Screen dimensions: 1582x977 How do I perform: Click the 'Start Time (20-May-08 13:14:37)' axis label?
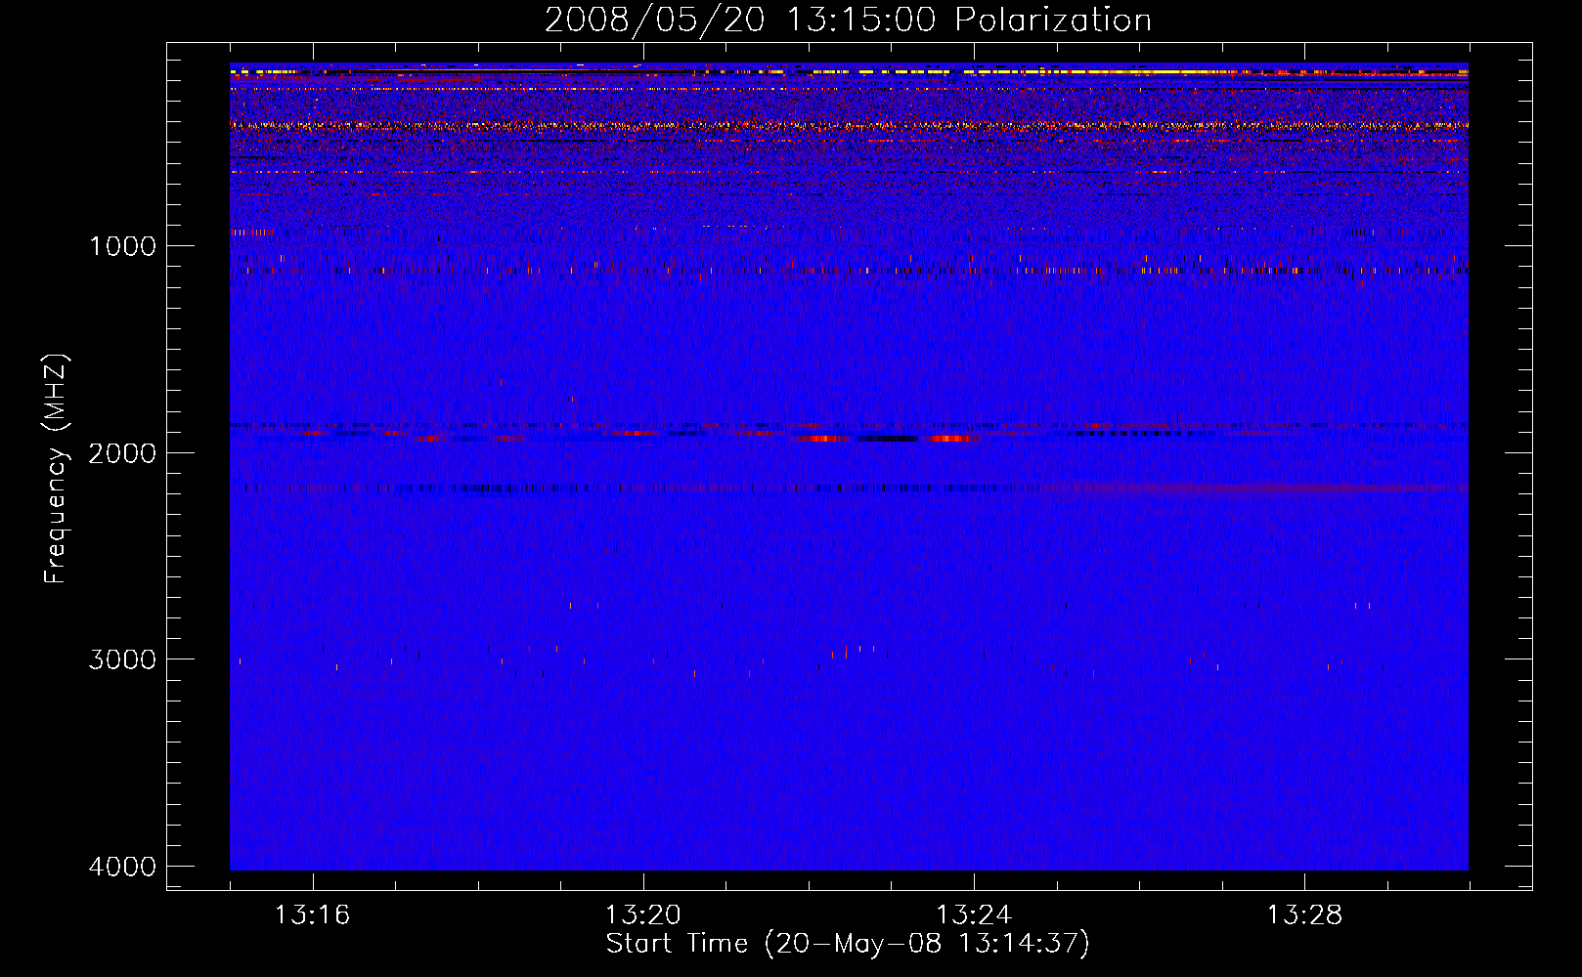tap(848, 944)
